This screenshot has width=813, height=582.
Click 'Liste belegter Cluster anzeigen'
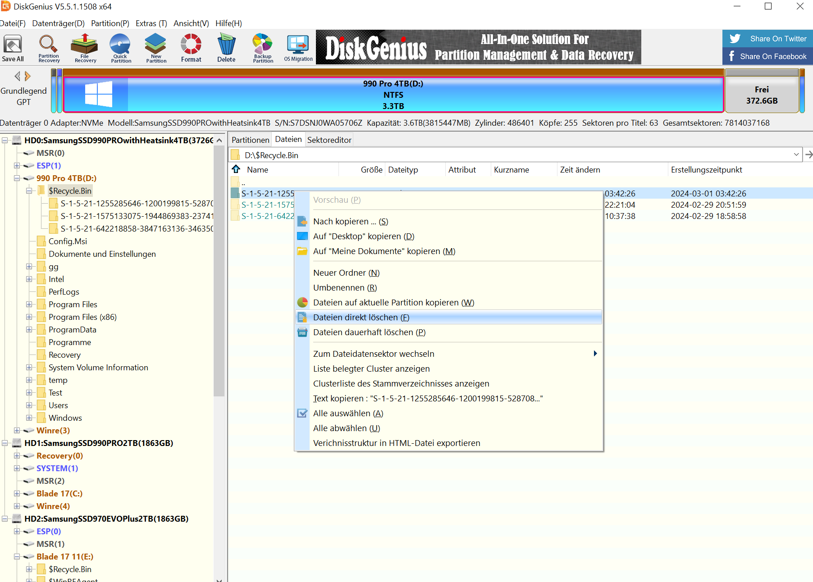coord(449,368)
